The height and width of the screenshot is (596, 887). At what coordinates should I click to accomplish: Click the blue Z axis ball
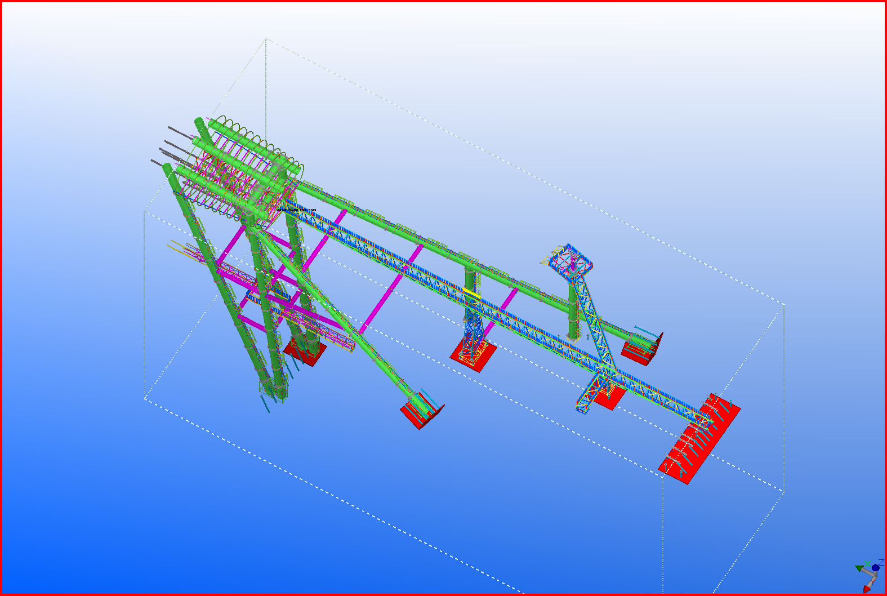coord(875,568)
